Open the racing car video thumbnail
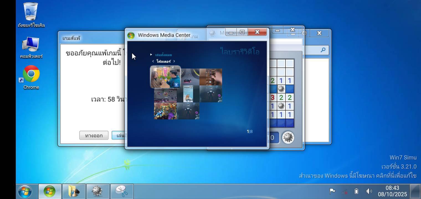This screenshot has width=421, height=199. pyautogui.click(x=190, y=77)
